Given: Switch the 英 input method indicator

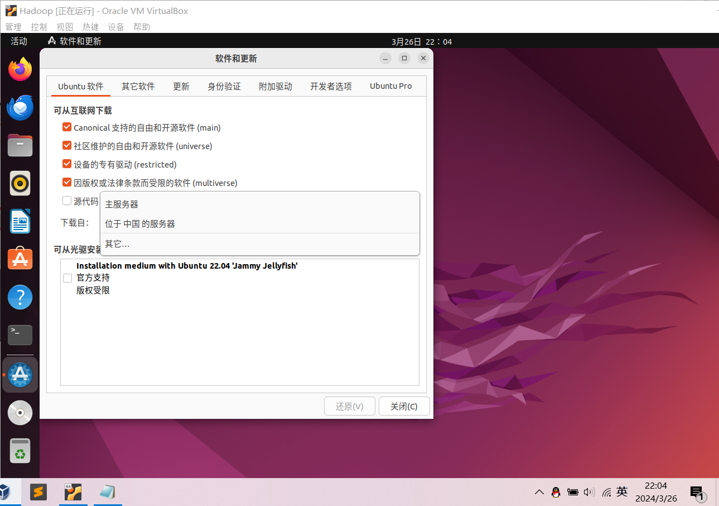Looking at the screenshot, I should point(622,491).
